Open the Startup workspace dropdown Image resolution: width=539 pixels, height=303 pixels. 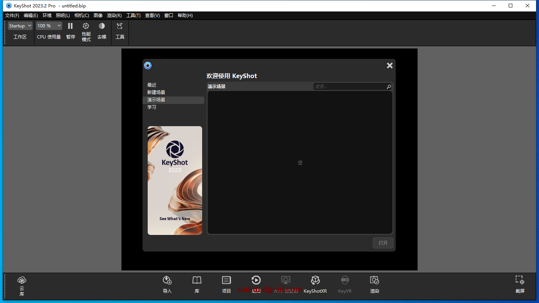click(20, 26)
